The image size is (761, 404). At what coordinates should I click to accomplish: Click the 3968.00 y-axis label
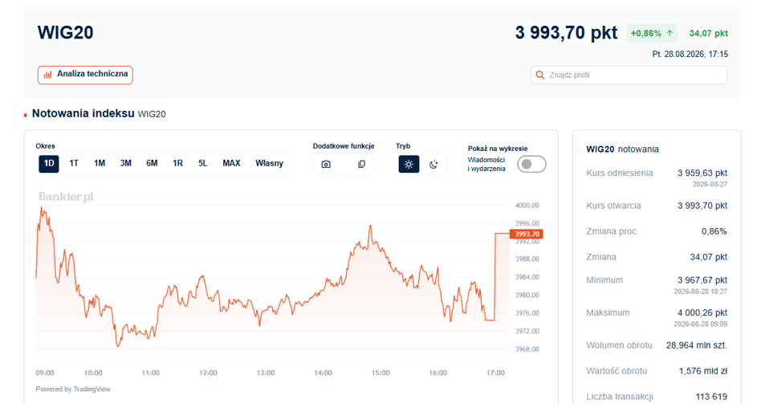[527, 349]
